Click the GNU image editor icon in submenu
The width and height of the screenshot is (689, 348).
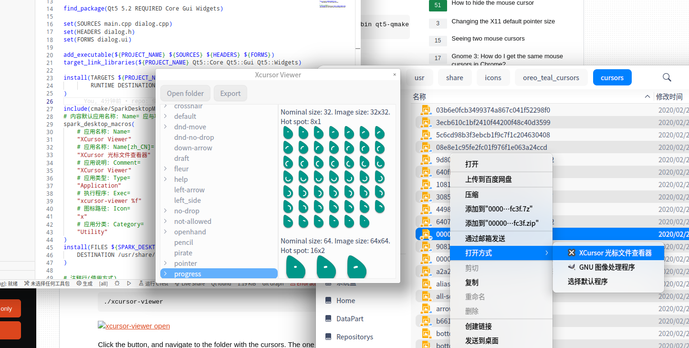click(x=571, y=267)
